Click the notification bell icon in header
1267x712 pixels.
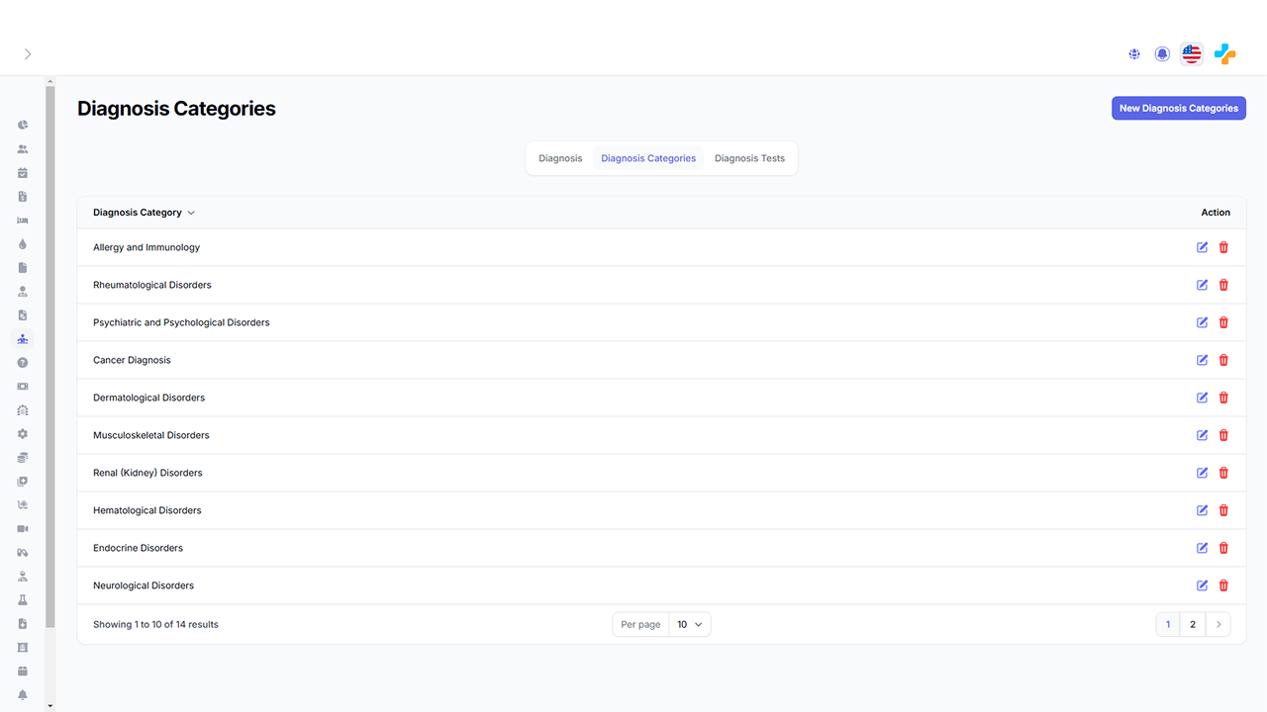point(1162,54)
